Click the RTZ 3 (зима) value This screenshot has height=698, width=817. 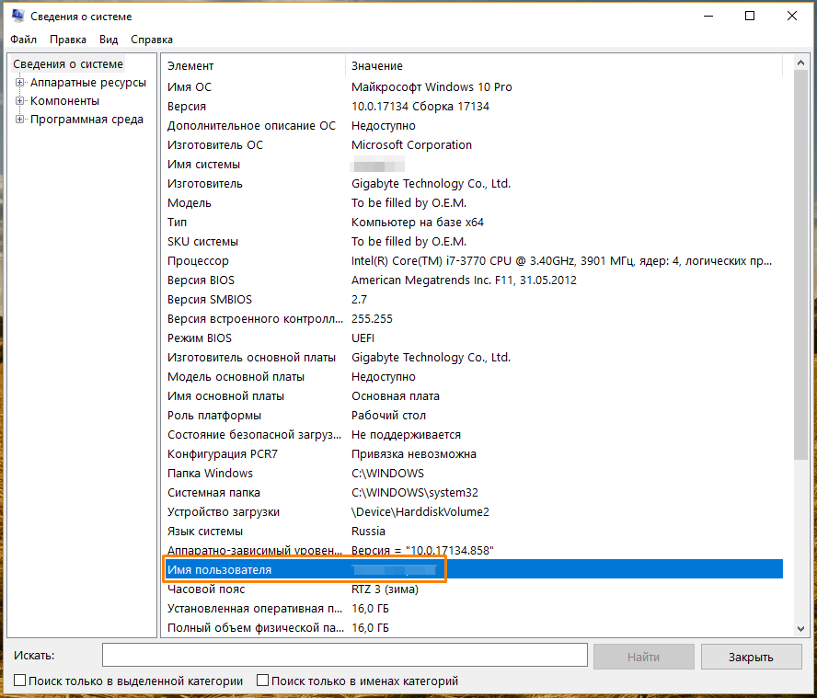click(x=385, y=589)
